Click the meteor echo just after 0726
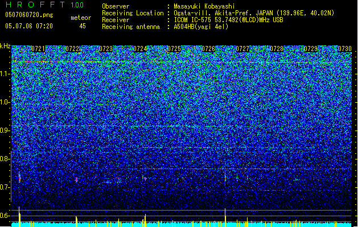 pyautogui.click(x=225, y=178)
